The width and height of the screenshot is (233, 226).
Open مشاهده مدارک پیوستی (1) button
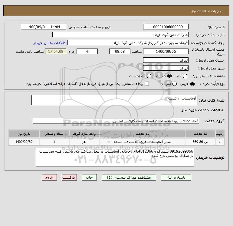pos(129,177)
